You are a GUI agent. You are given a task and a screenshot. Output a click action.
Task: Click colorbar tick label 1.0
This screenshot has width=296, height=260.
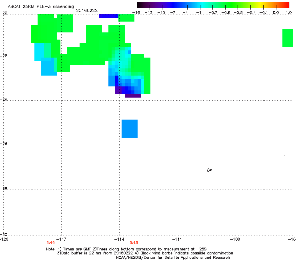pyautogui.click(x=289, y=13)
